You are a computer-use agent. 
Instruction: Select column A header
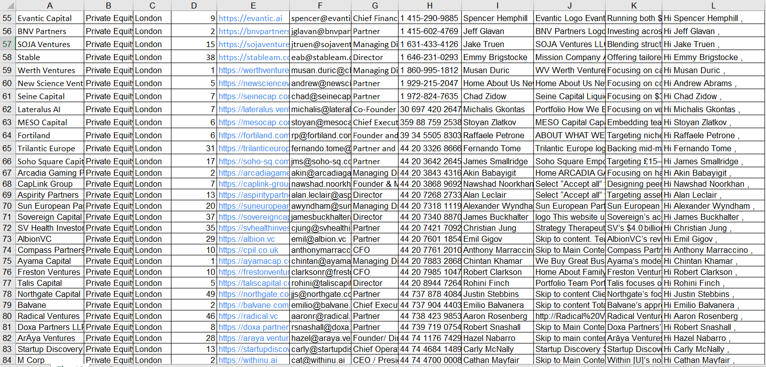tap(50, 6)
